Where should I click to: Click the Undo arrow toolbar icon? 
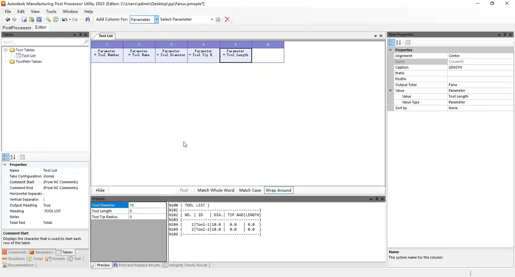(64, 19)
